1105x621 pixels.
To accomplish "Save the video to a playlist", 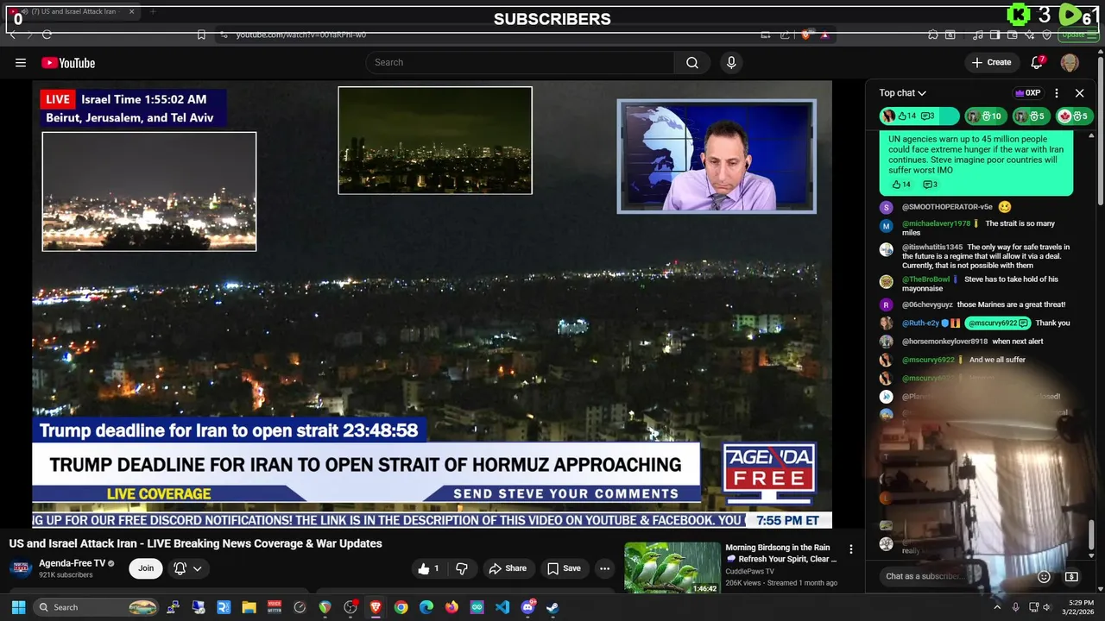I will pos(564,568).
